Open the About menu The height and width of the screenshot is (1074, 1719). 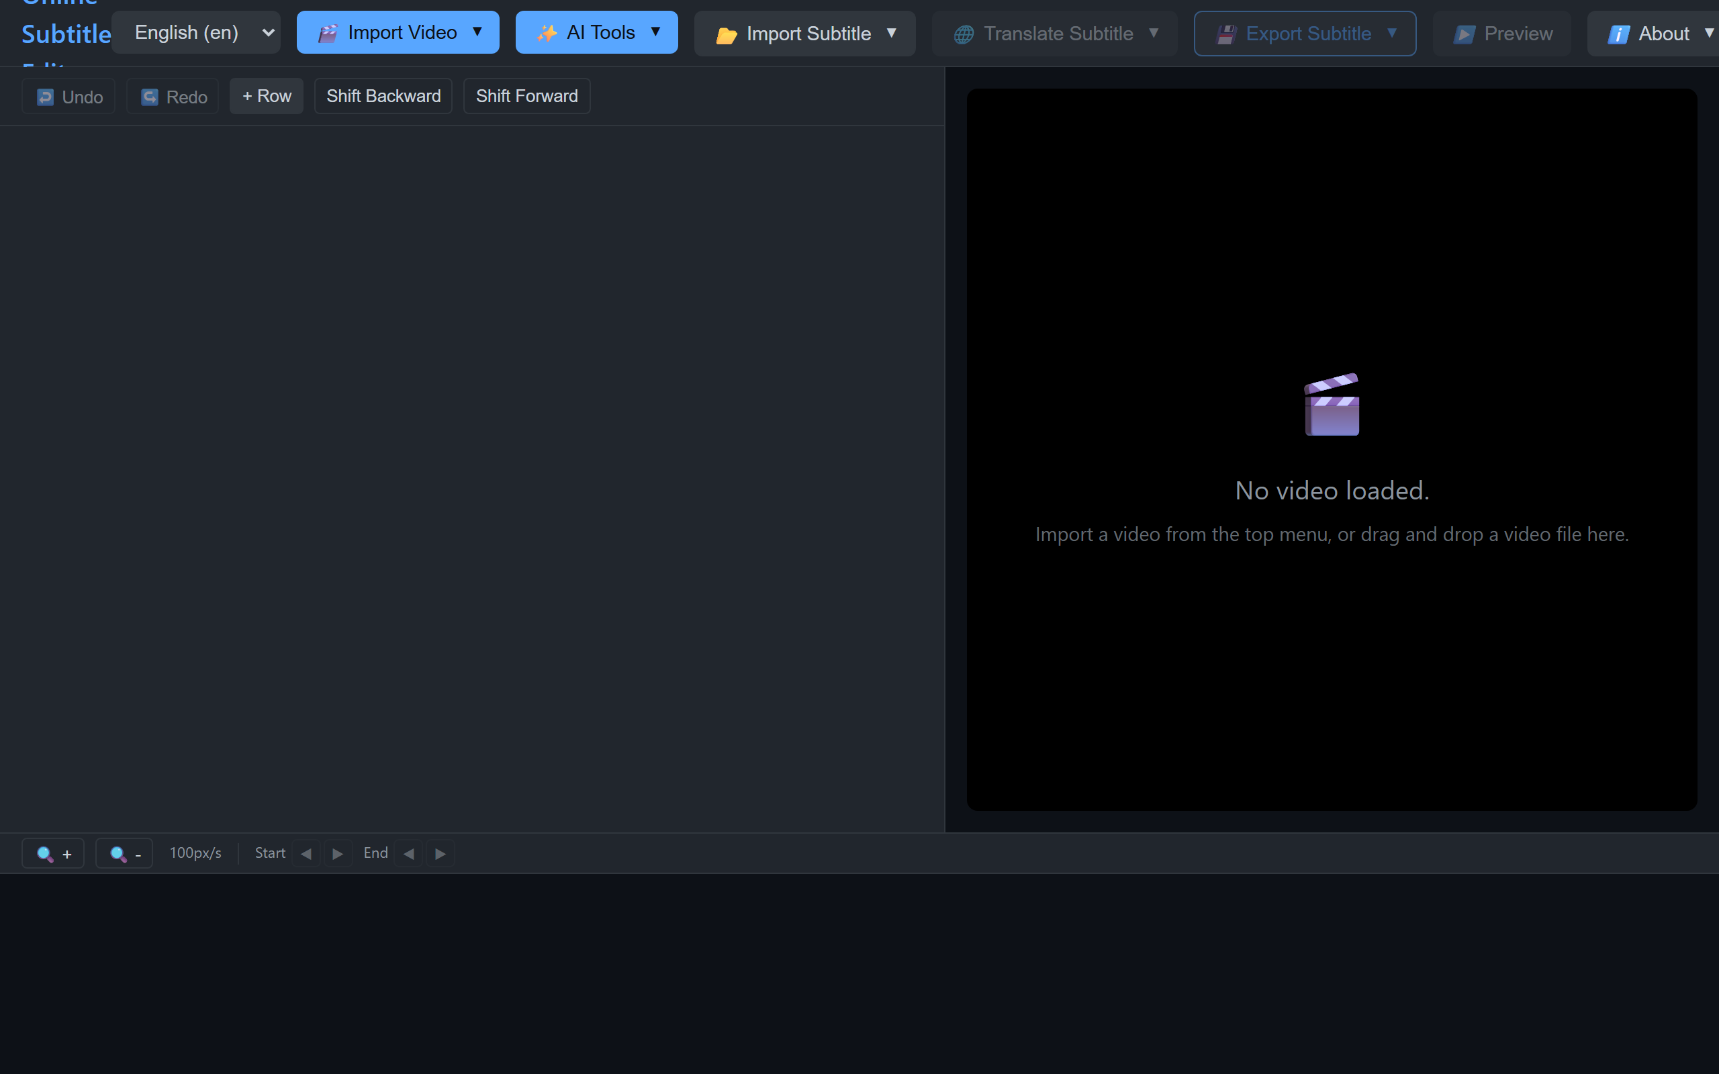click(1654, 34)
